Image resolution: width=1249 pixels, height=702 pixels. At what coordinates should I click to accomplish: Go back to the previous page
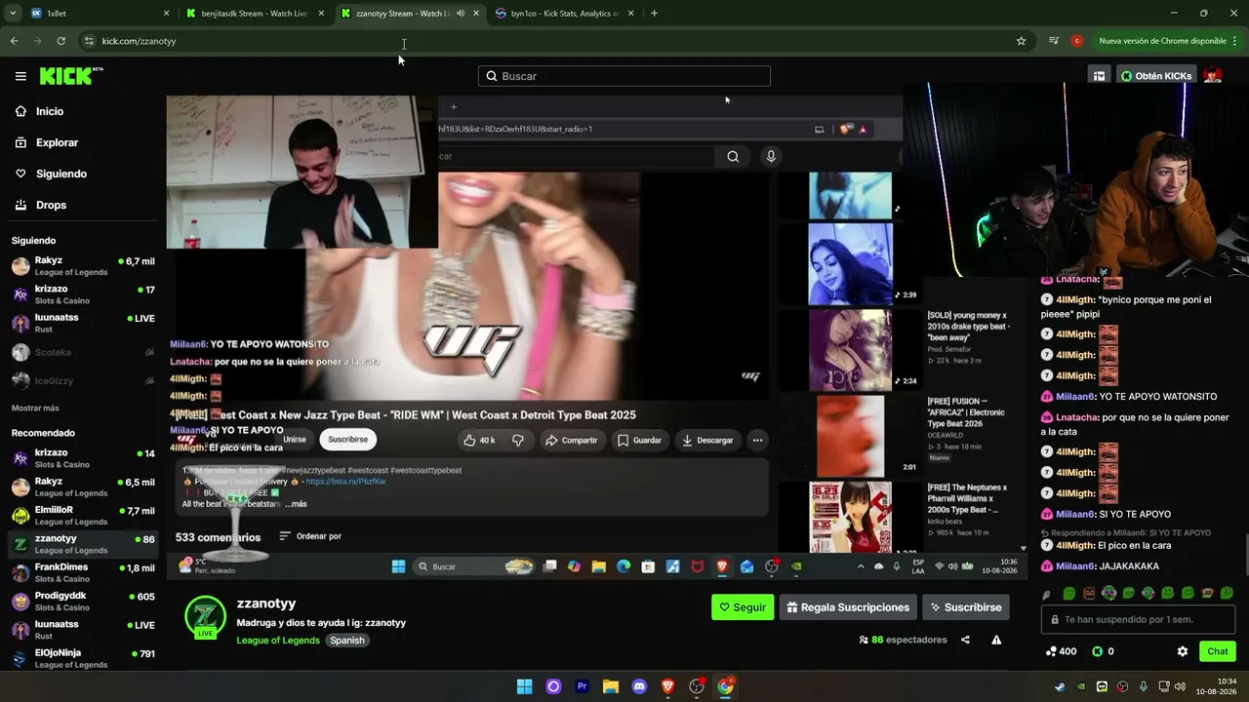[x=14, y=41]
